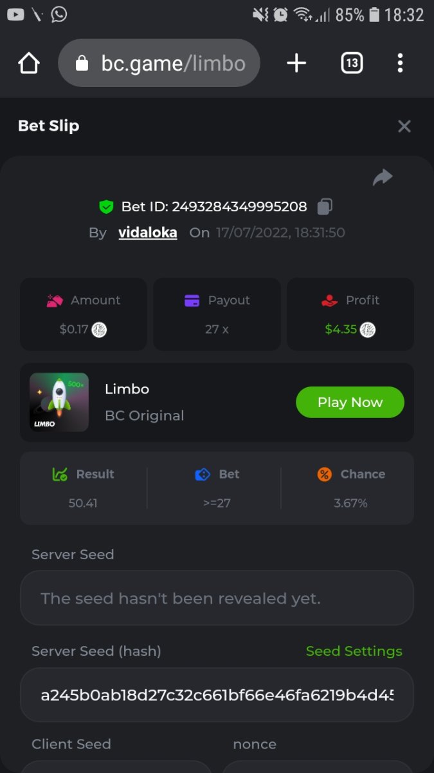This screenshot has width=434, height=773.
Task: Tap the Limbo game thumbnail
Action: (59, 402)
